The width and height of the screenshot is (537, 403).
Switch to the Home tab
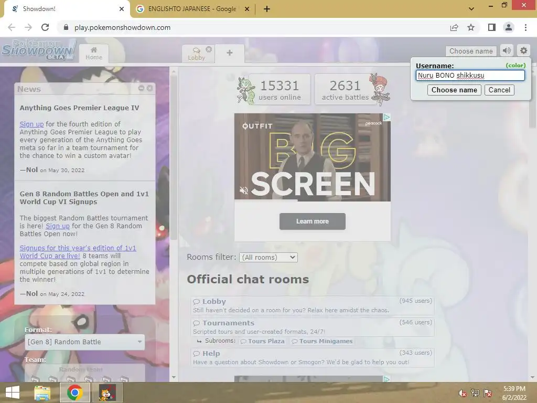(x=94, y=54)
